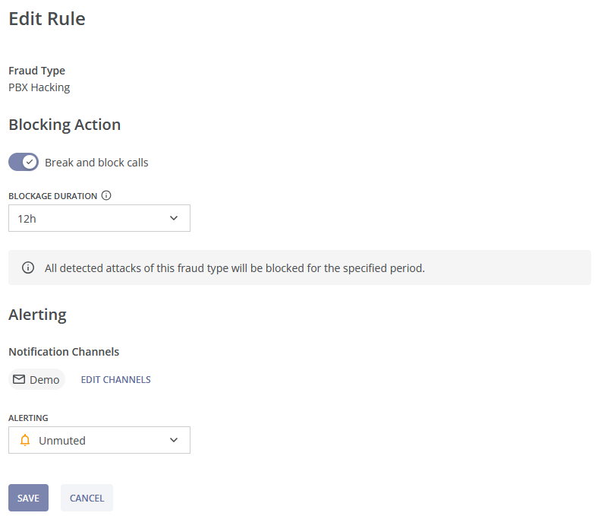
Task: Click the large Alerting section heading
Action: (x=37, y=314)
